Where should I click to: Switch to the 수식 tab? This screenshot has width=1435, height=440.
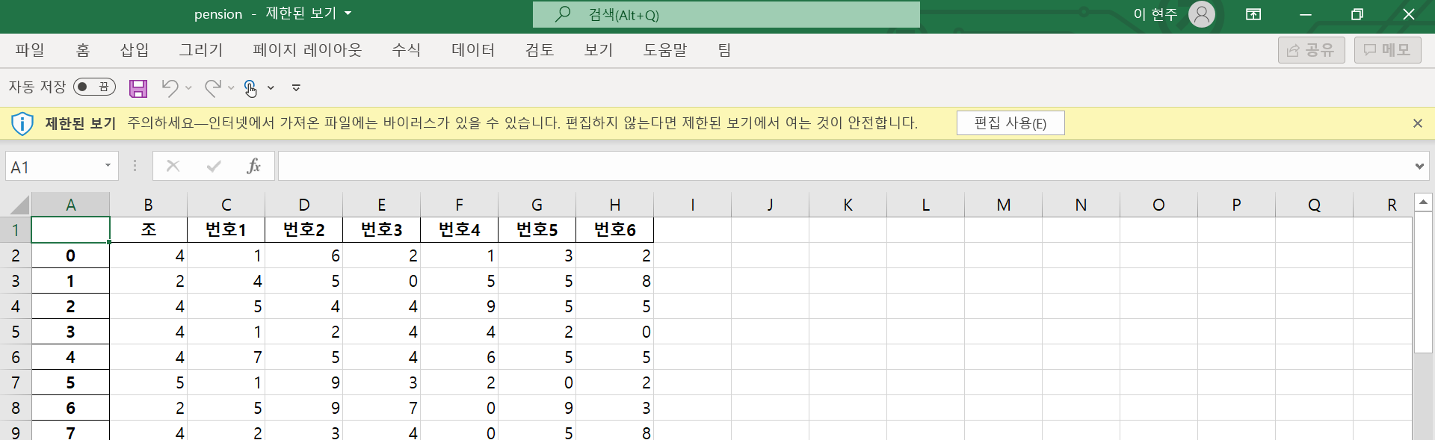tap(407, 50)
